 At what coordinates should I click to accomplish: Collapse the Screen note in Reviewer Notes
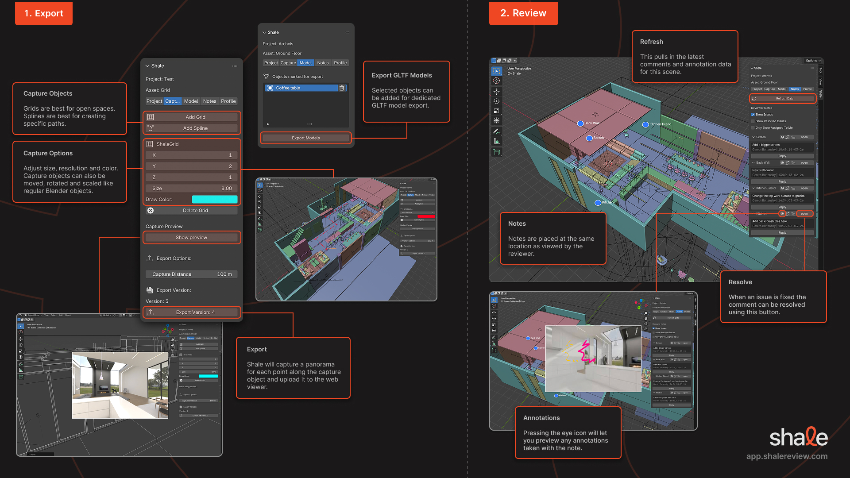753,137
